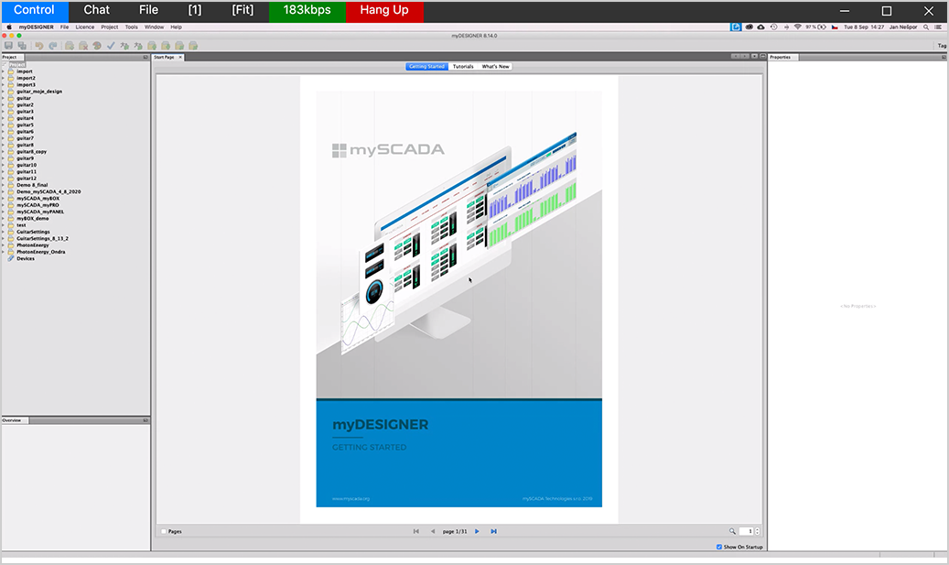Minimize the Overview panel
This screenshot has height=565, width=949.
tap(146, 419)
